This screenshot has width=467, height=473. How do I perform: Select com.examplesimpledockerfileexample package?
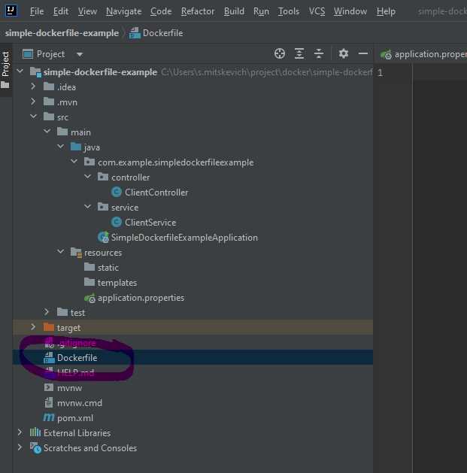[175, 162]
